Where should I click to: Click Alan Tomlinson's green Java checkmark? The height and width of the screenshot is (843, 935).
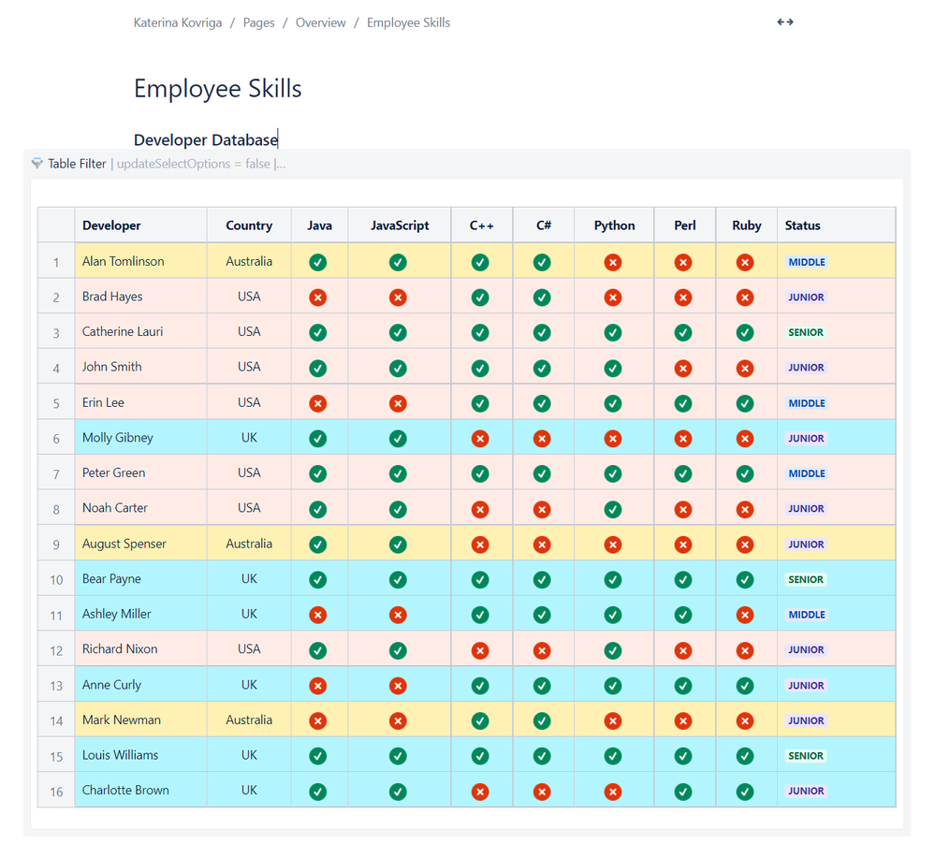coord(318,262)
